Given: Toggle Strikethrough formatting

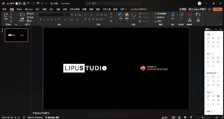Looking at the screenshot, I should click(x=55, y=19).
